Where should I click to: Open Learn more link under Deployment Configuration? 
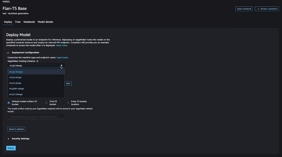(62, 58)
